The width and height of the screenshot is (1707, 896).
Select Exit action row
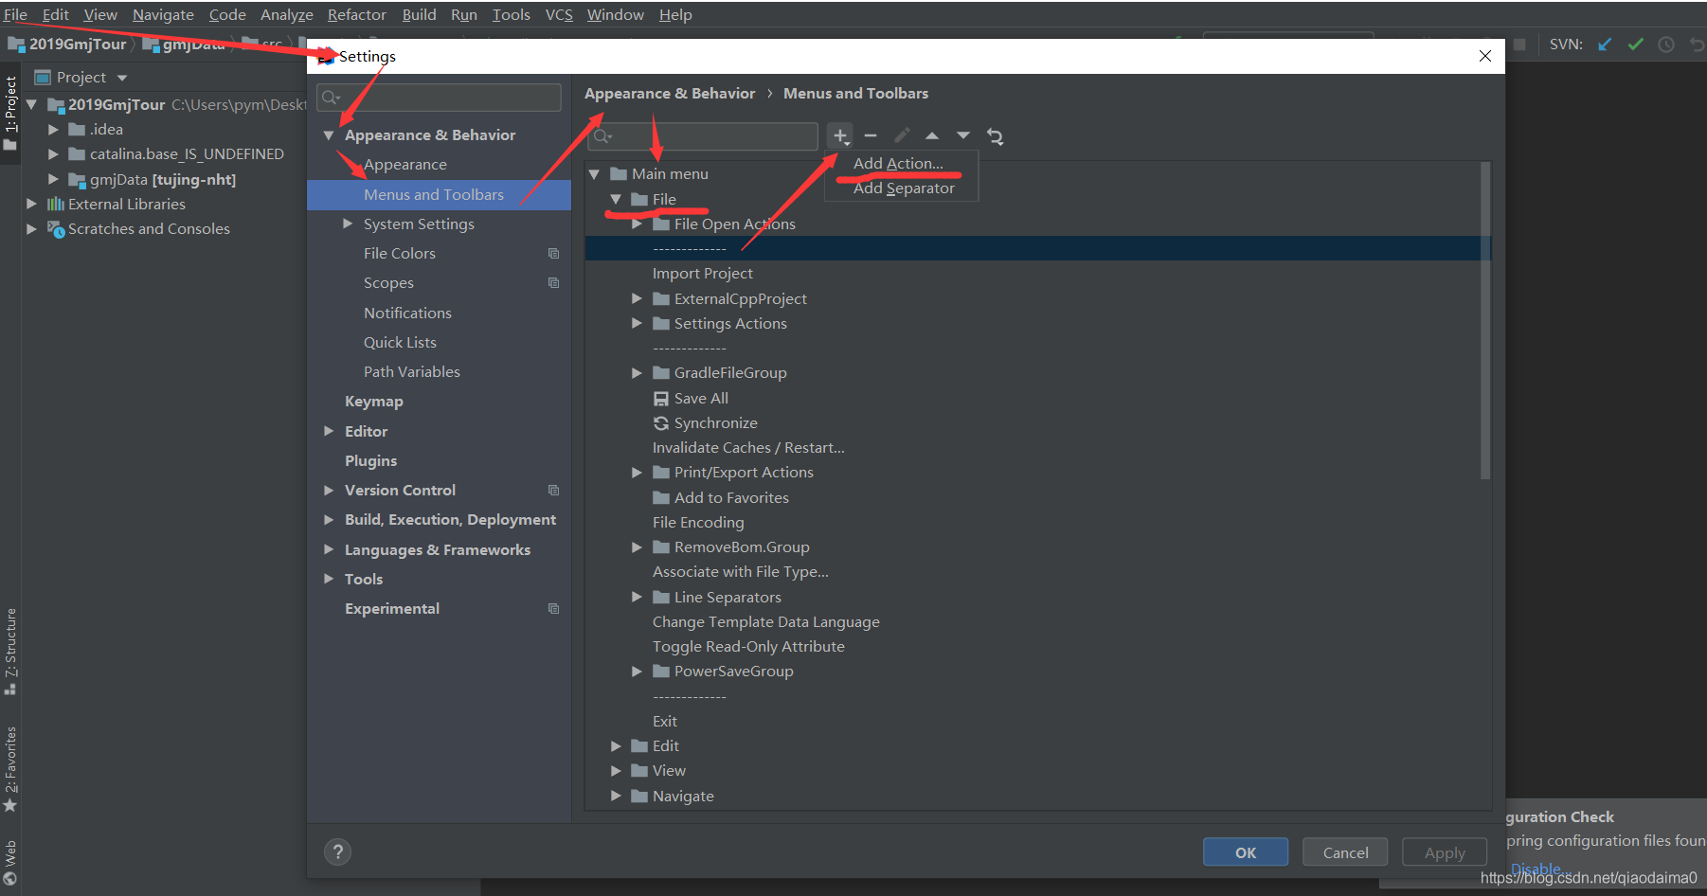point(665,721)
